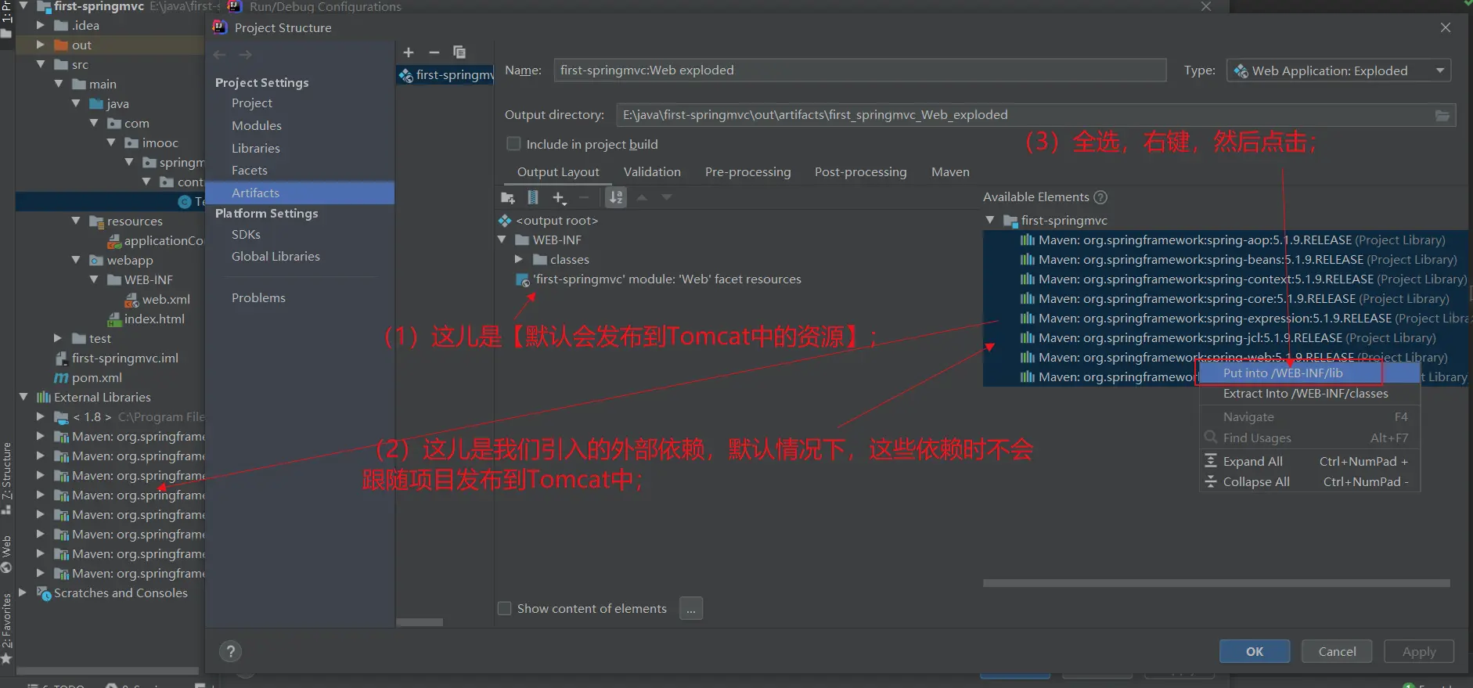This screenshot has width=1473, height=688.
Task: Click the pom.xml Maven file icon
Action: [61, 378]
